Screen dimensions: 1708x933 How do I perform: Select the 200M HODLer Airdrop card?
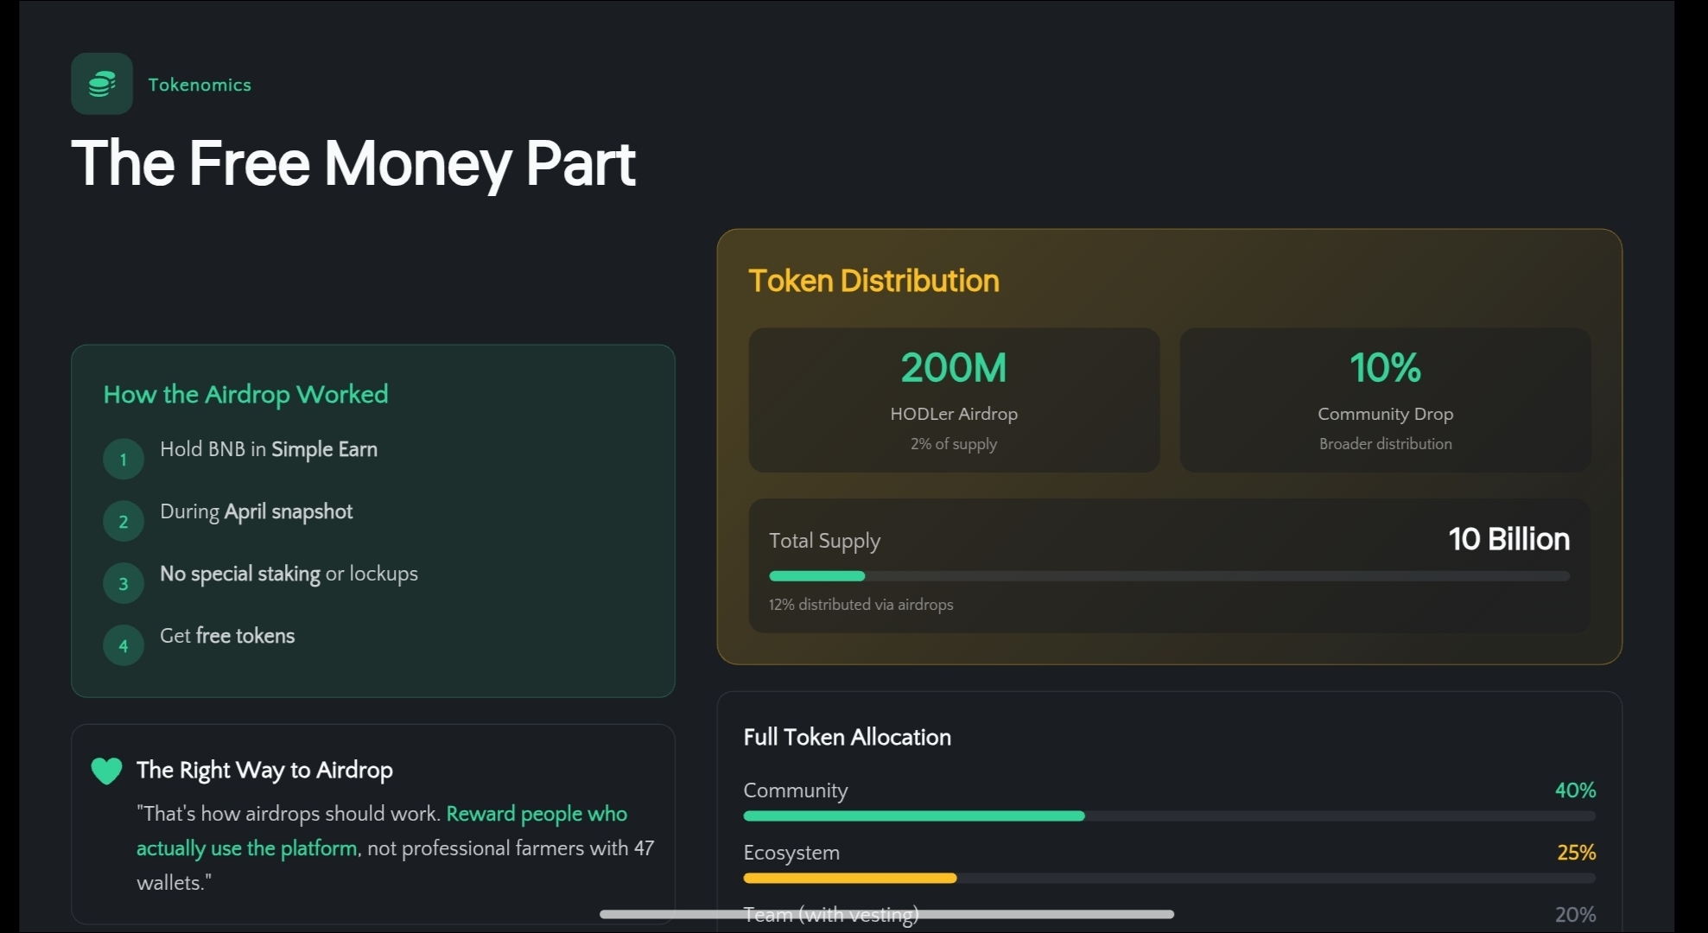click(954, 400)
